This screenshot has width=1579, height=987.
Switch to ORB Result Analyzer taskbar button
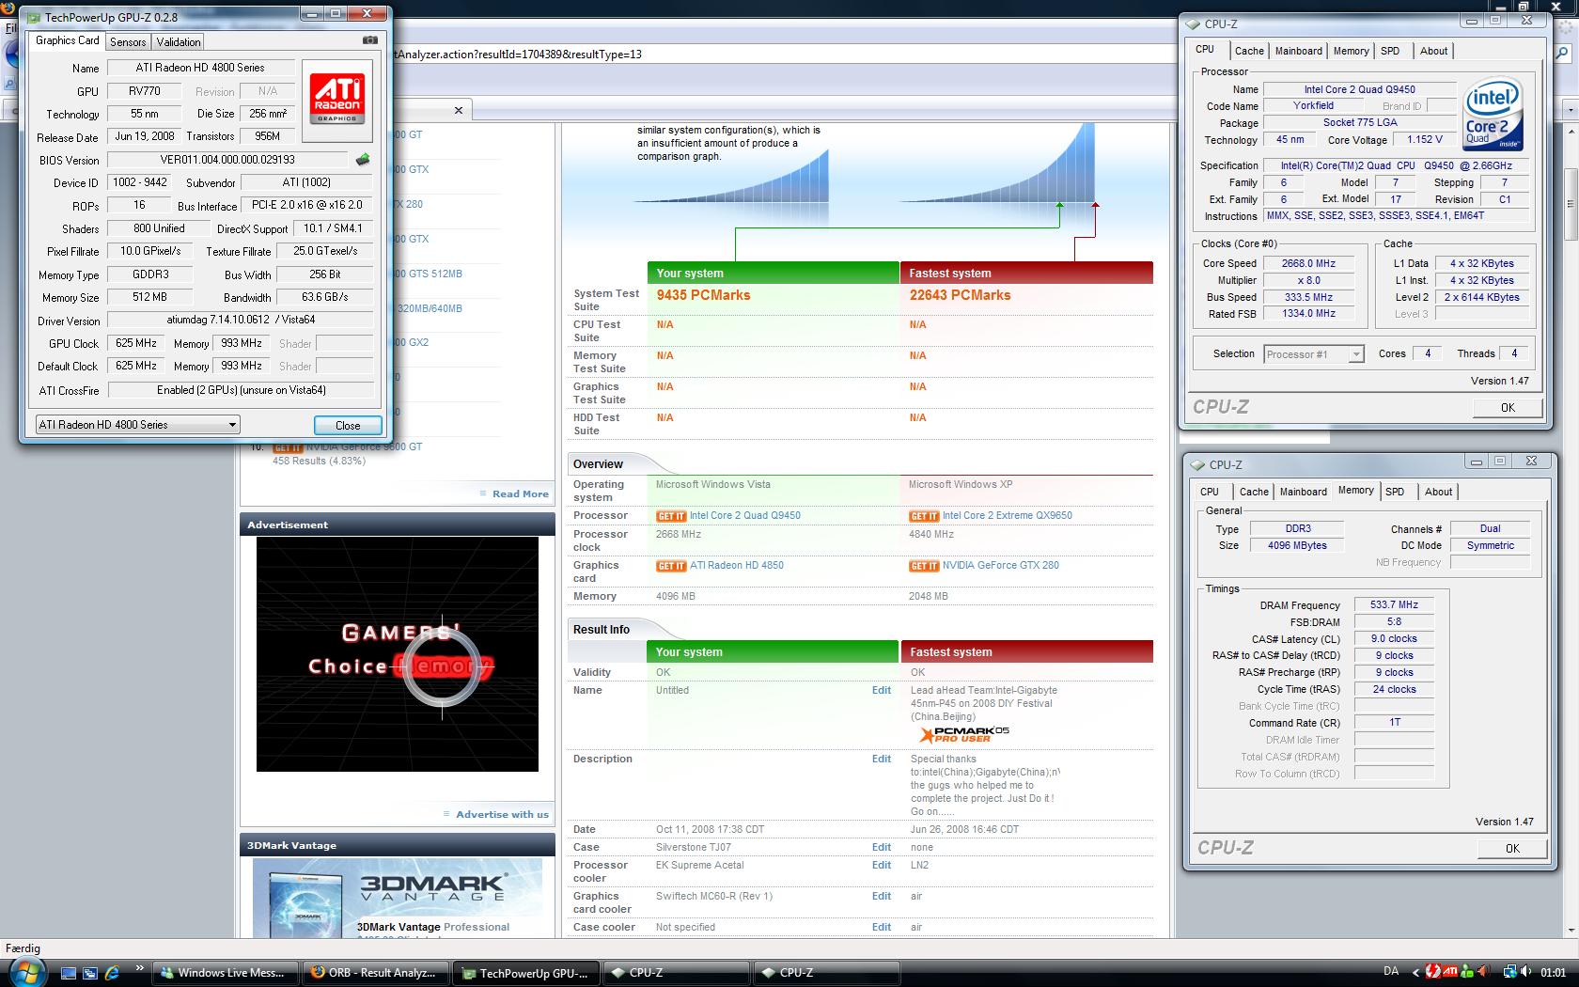pyautogui.click(x=377, y=973)
